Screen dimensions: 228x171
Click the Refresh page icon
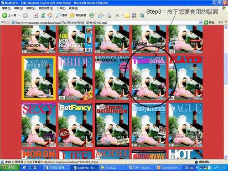tap(43, 15)
